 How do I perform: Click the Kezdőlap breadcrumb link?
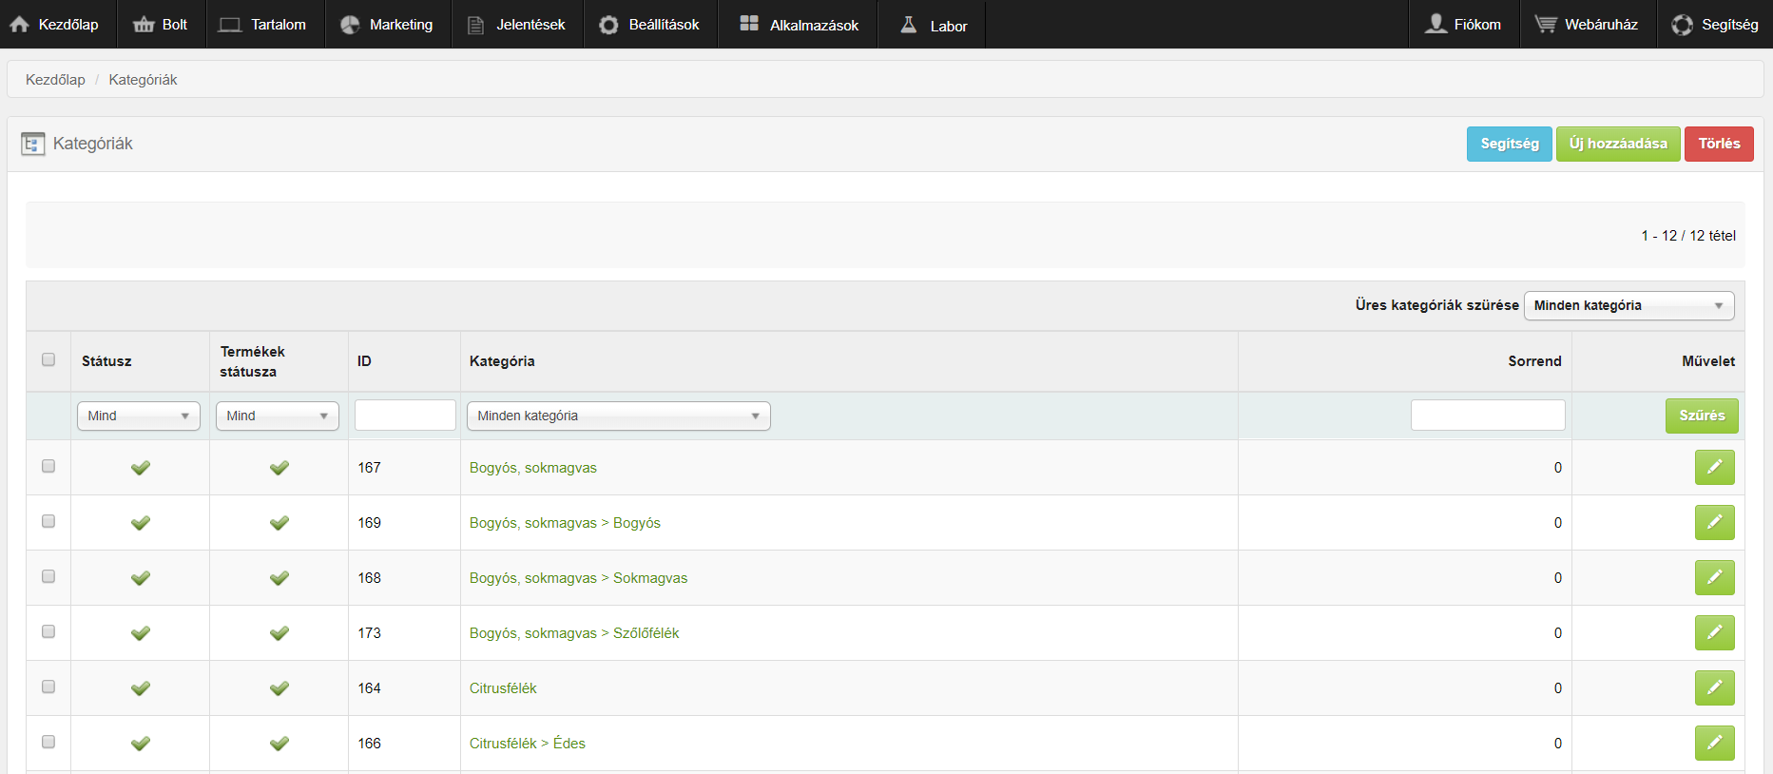pyautogui.click(x=55, y=80)
